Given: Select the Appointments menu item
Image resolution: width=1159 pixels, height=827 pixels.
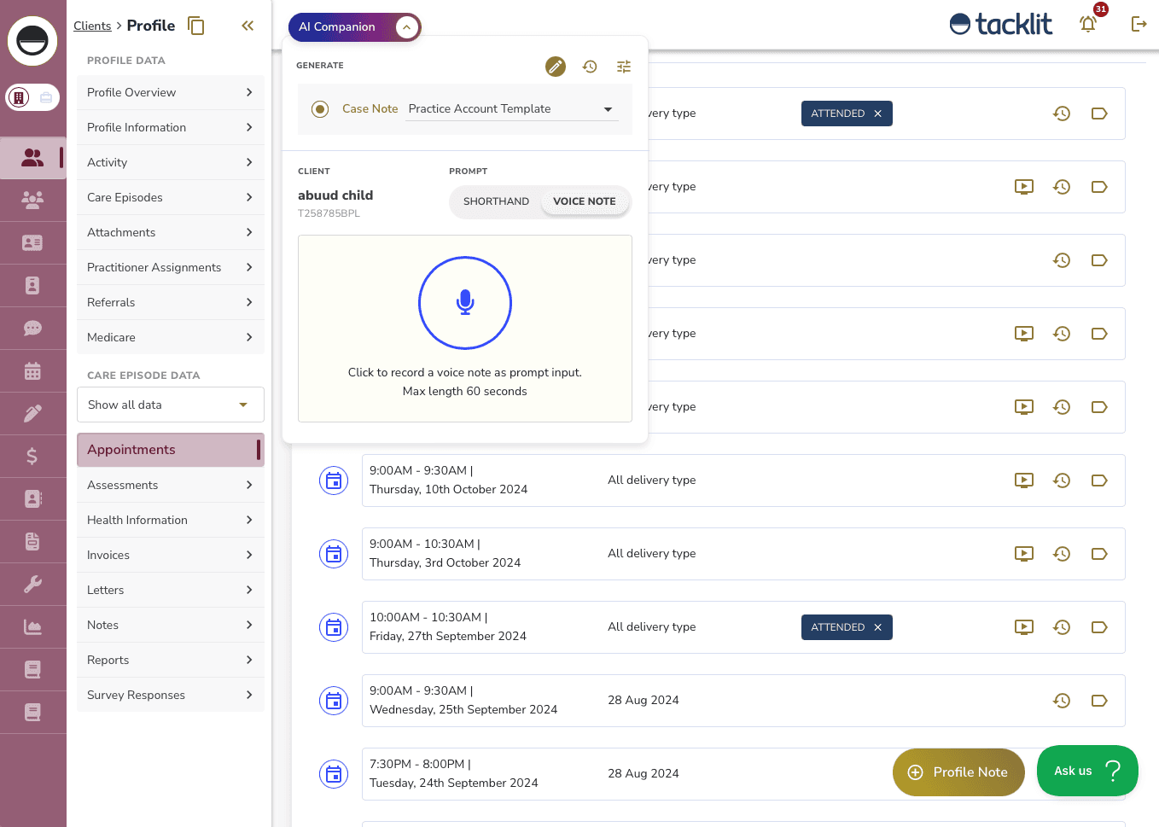Looking at the screenshot, I should 171,450.
